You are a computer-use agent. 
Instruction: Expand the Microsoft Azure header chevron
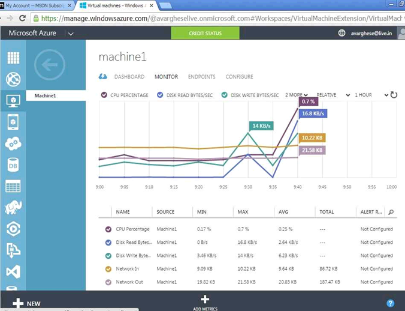pyautogui.click(x=71, y=34)
